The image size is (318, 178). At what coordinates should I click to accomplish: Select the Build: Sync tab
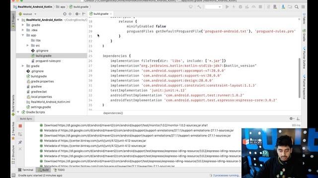(26, 119)
